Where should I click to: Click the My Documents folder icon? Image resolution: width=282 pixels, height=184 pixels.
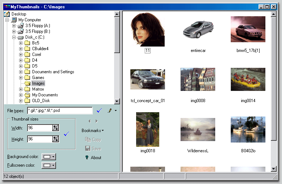[x=27, y=95]
